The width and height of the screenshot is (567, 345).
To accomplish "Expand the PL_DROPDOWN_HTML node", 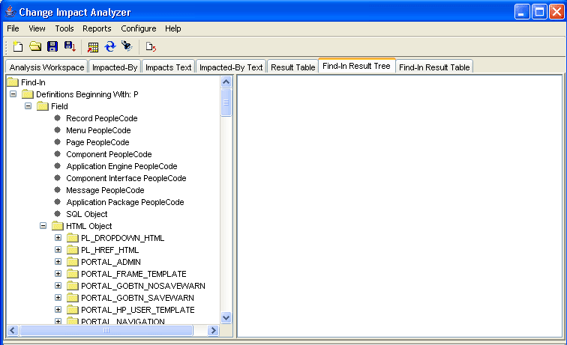I will (58, 237).
